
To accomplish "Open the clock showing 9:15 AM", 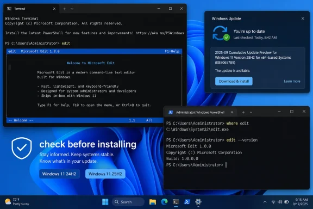I will tap(300, 202).
